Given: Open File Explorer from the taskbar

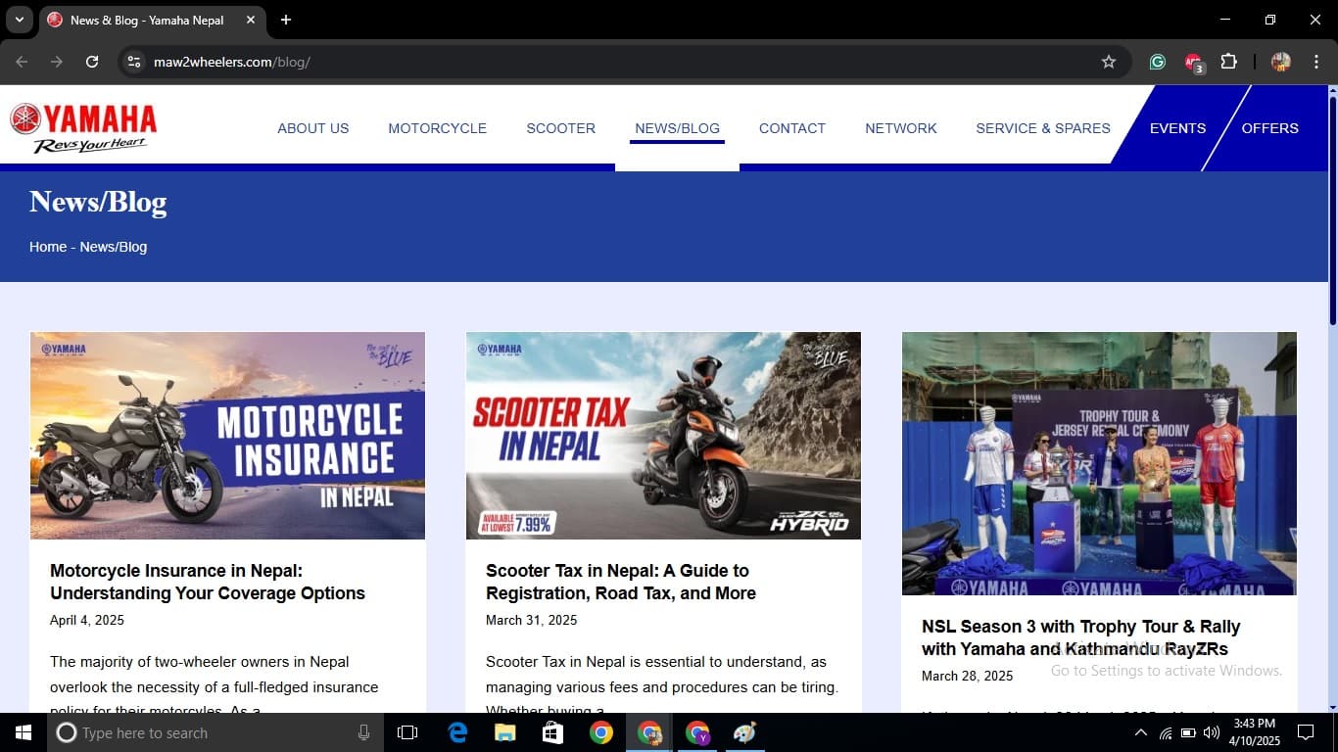Looking at the screenshot, I should pos(505,732).
